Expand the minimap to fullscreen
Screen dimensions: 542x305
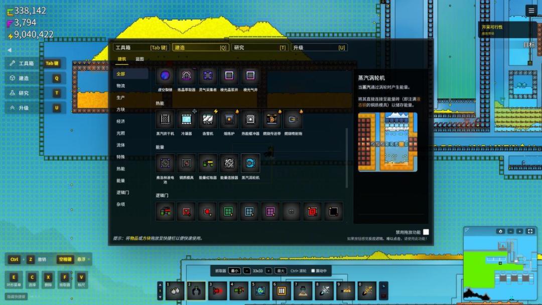[x=530, y=231]
